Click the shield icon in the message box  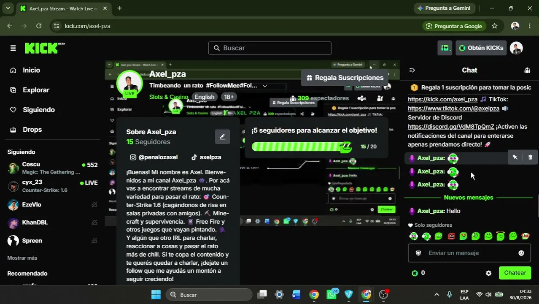418,253
